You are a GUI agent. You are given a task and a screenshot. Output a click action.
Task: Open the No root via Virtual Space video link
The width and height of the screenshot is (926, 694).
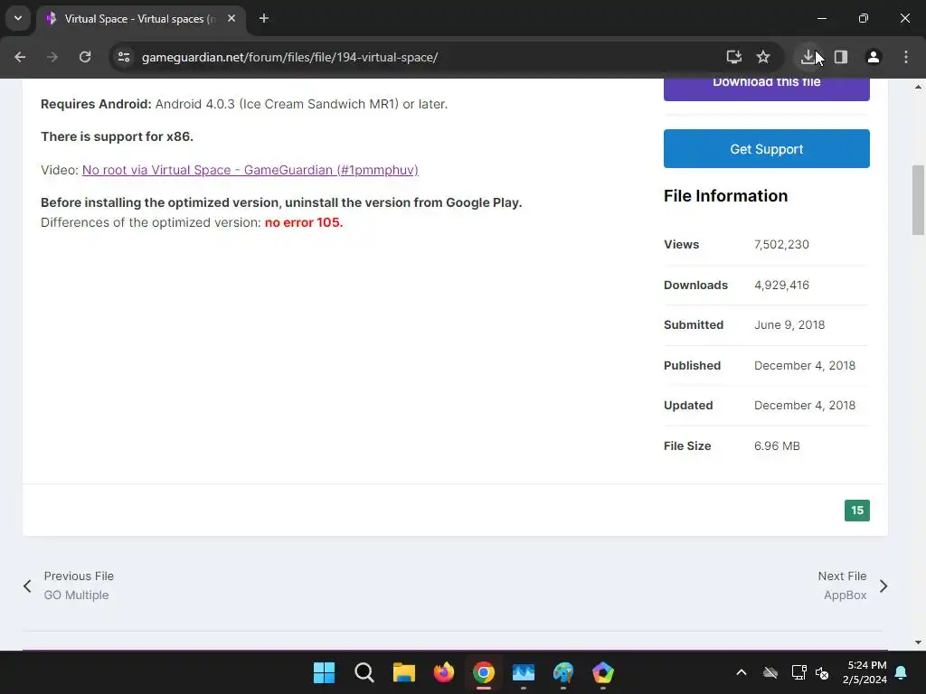pyautogui.click(x=250, y=170)
